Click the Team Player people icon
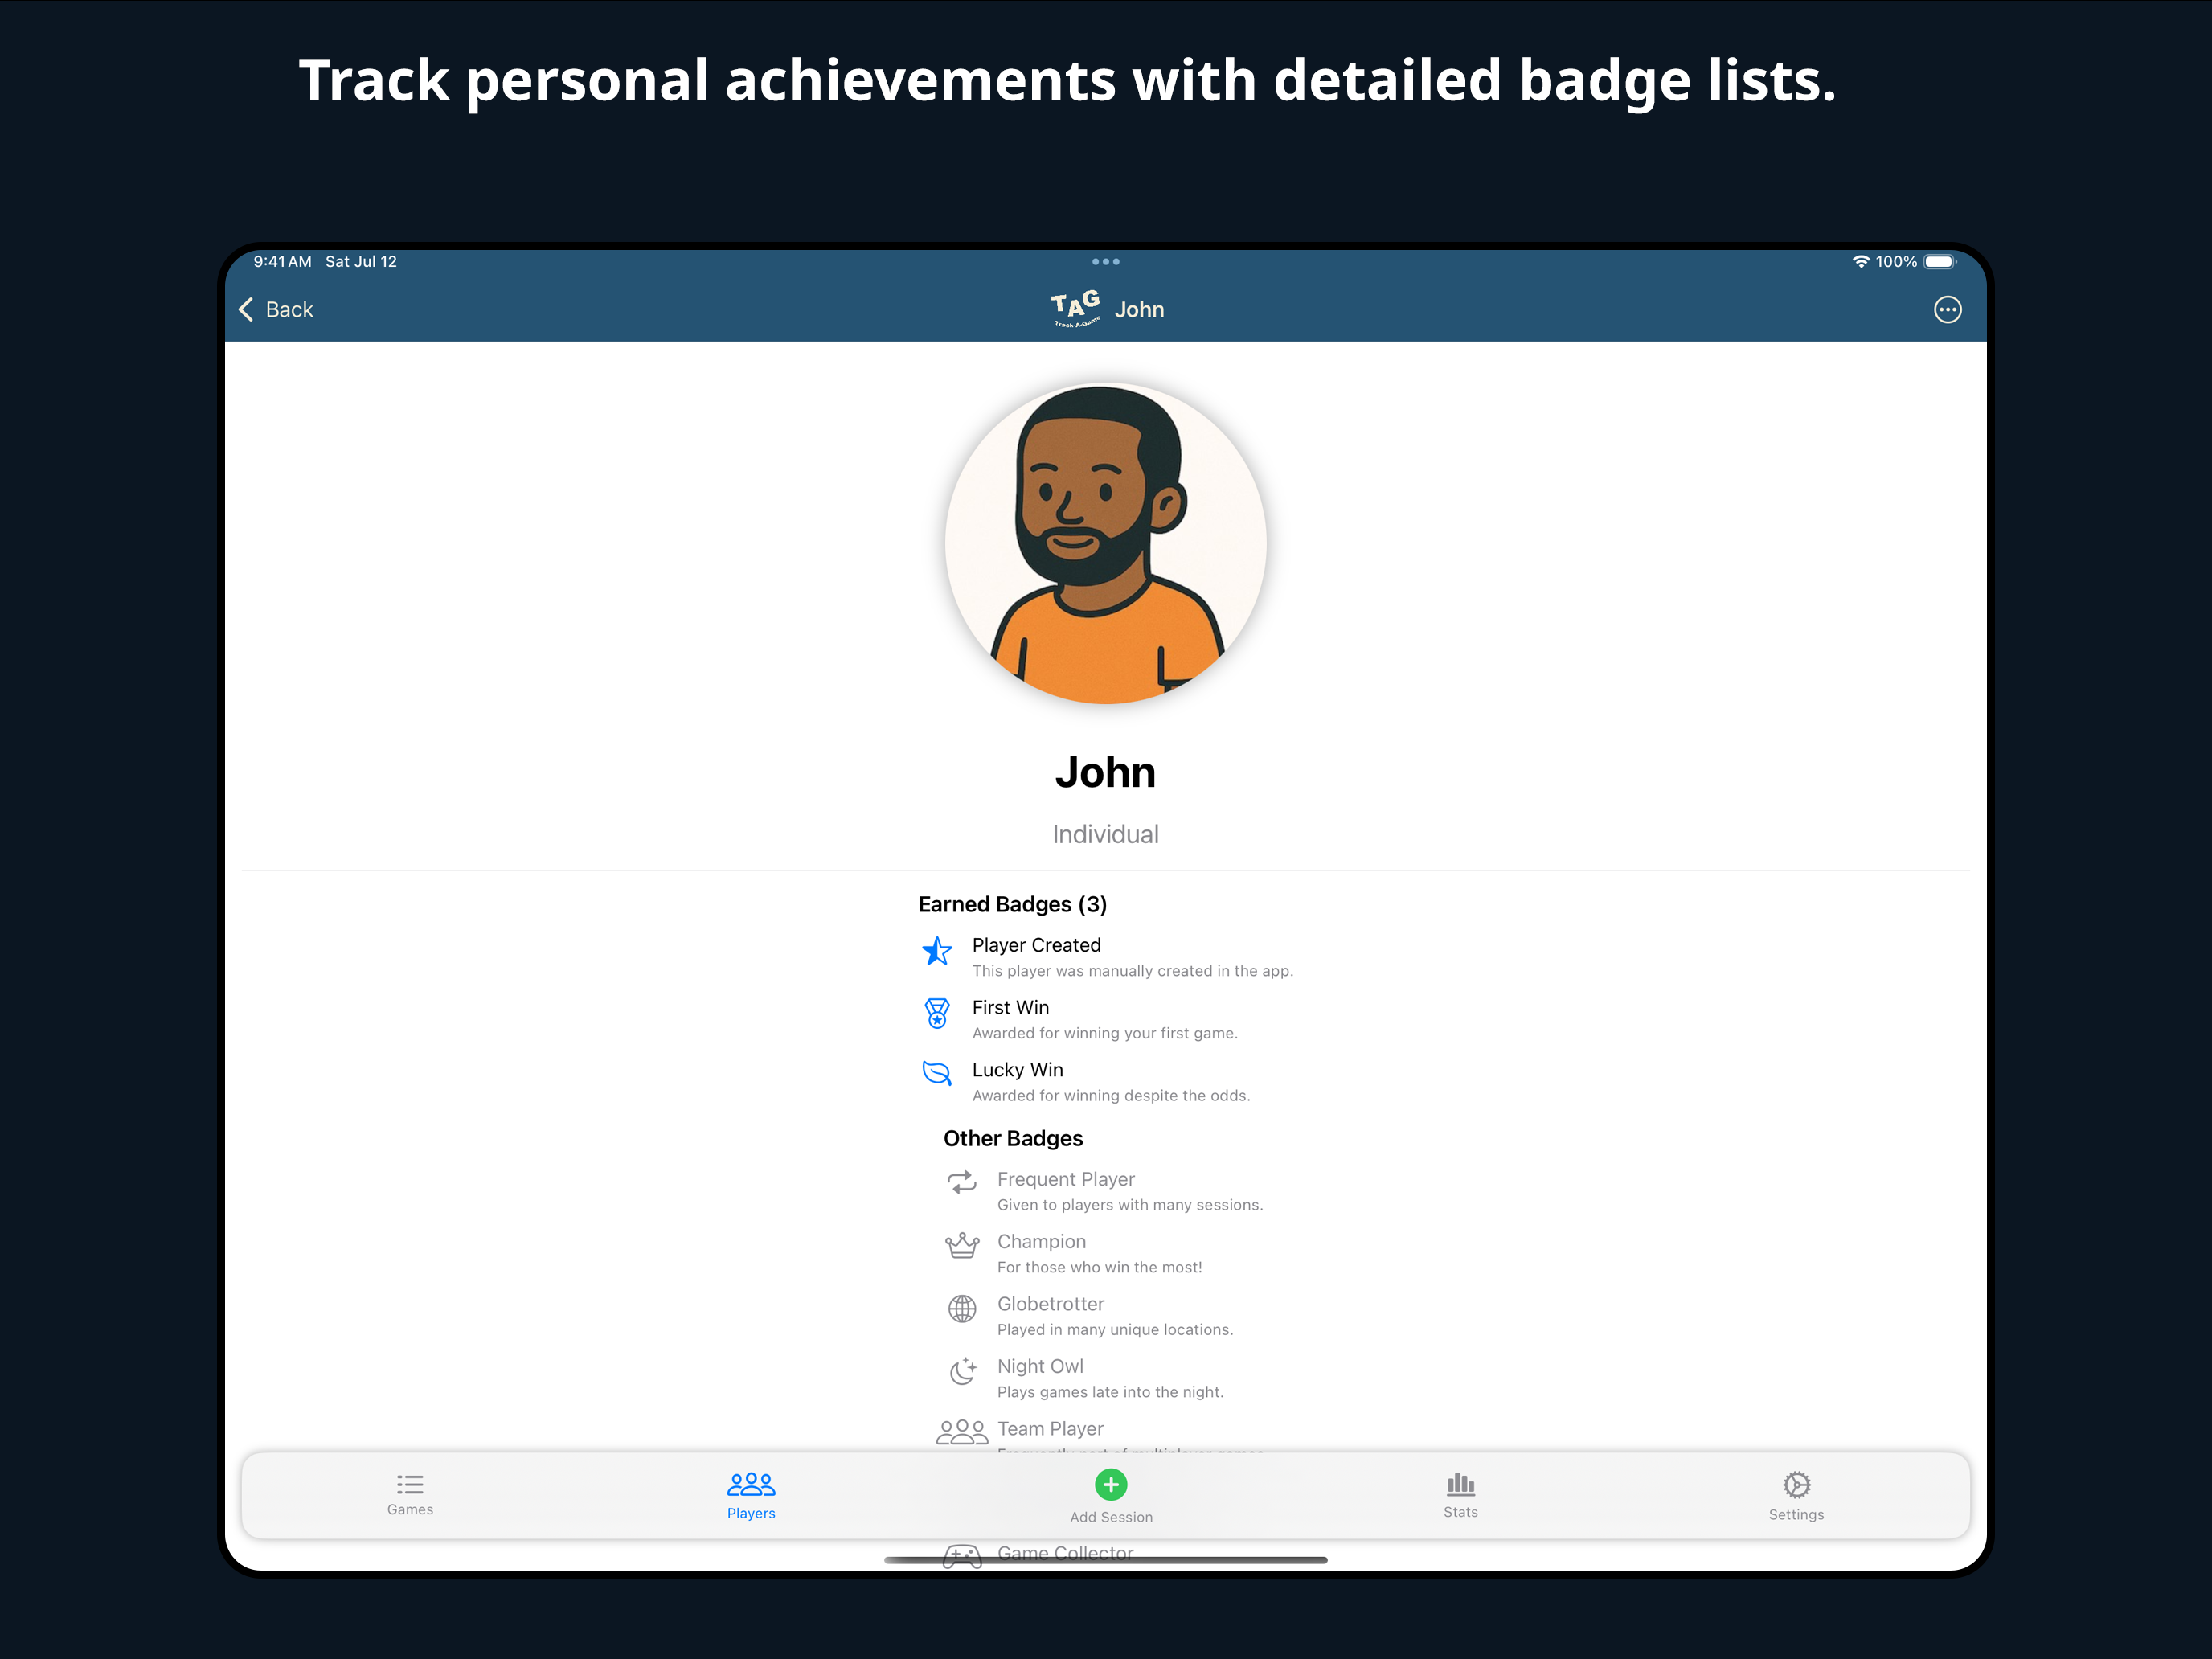The height and width of the screenshot is (1659, 2212). [x=962, y=1432]
